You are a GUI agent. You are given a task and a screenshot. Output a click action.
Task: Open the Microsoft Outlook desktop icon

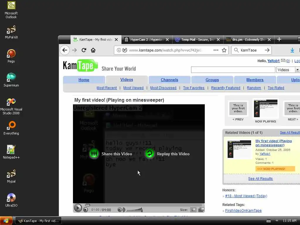pos(11,10)
